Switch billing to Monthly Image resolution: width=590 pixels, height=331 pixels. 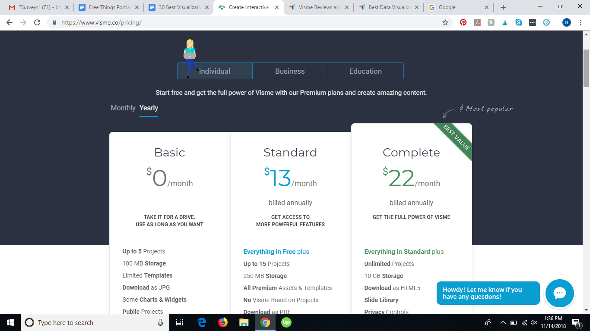(x=123, y=108)
